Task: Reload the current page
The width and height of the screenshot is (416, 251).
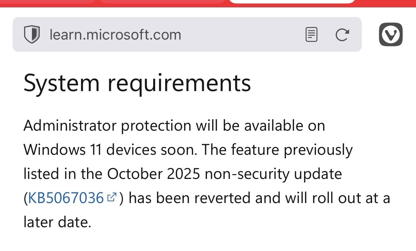Action: 342,34
